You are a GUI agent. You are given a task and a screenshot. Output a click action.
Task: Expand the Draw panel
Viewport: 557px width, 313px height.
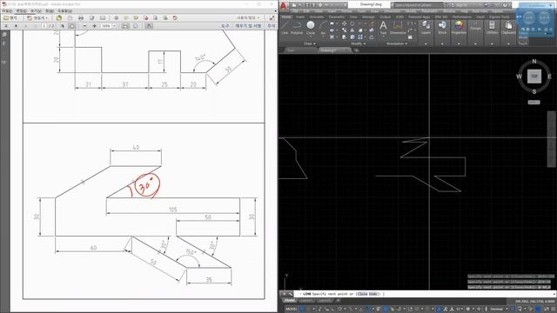[x=310, y=43]
